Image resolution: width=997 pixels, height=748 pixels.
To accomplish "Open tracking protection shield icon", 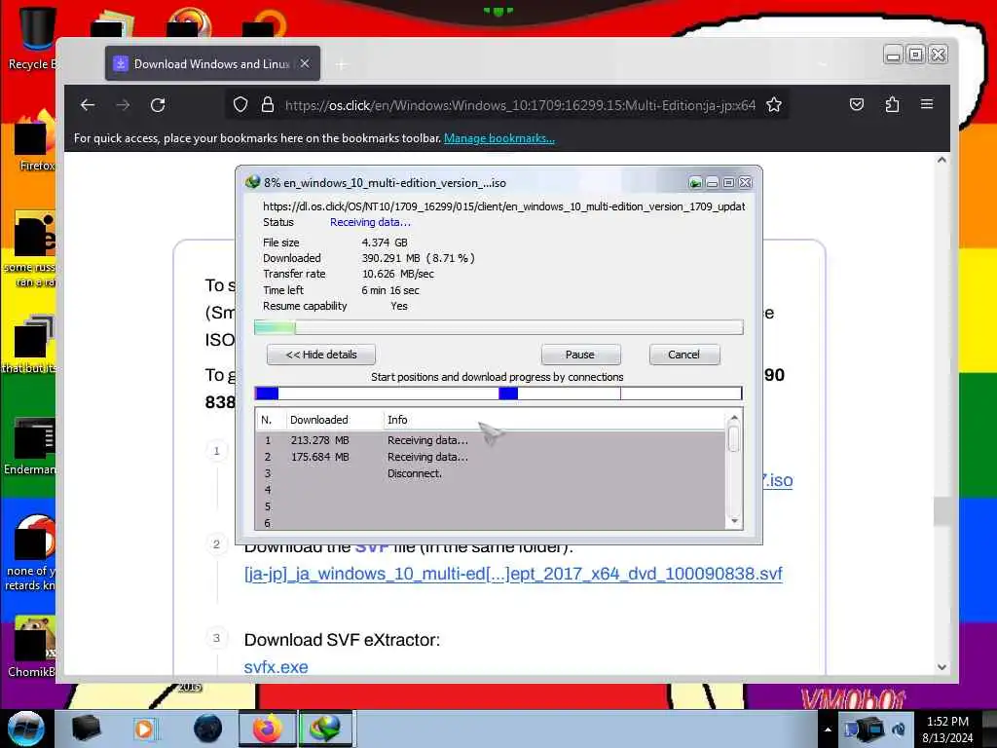I will [240, 105].
